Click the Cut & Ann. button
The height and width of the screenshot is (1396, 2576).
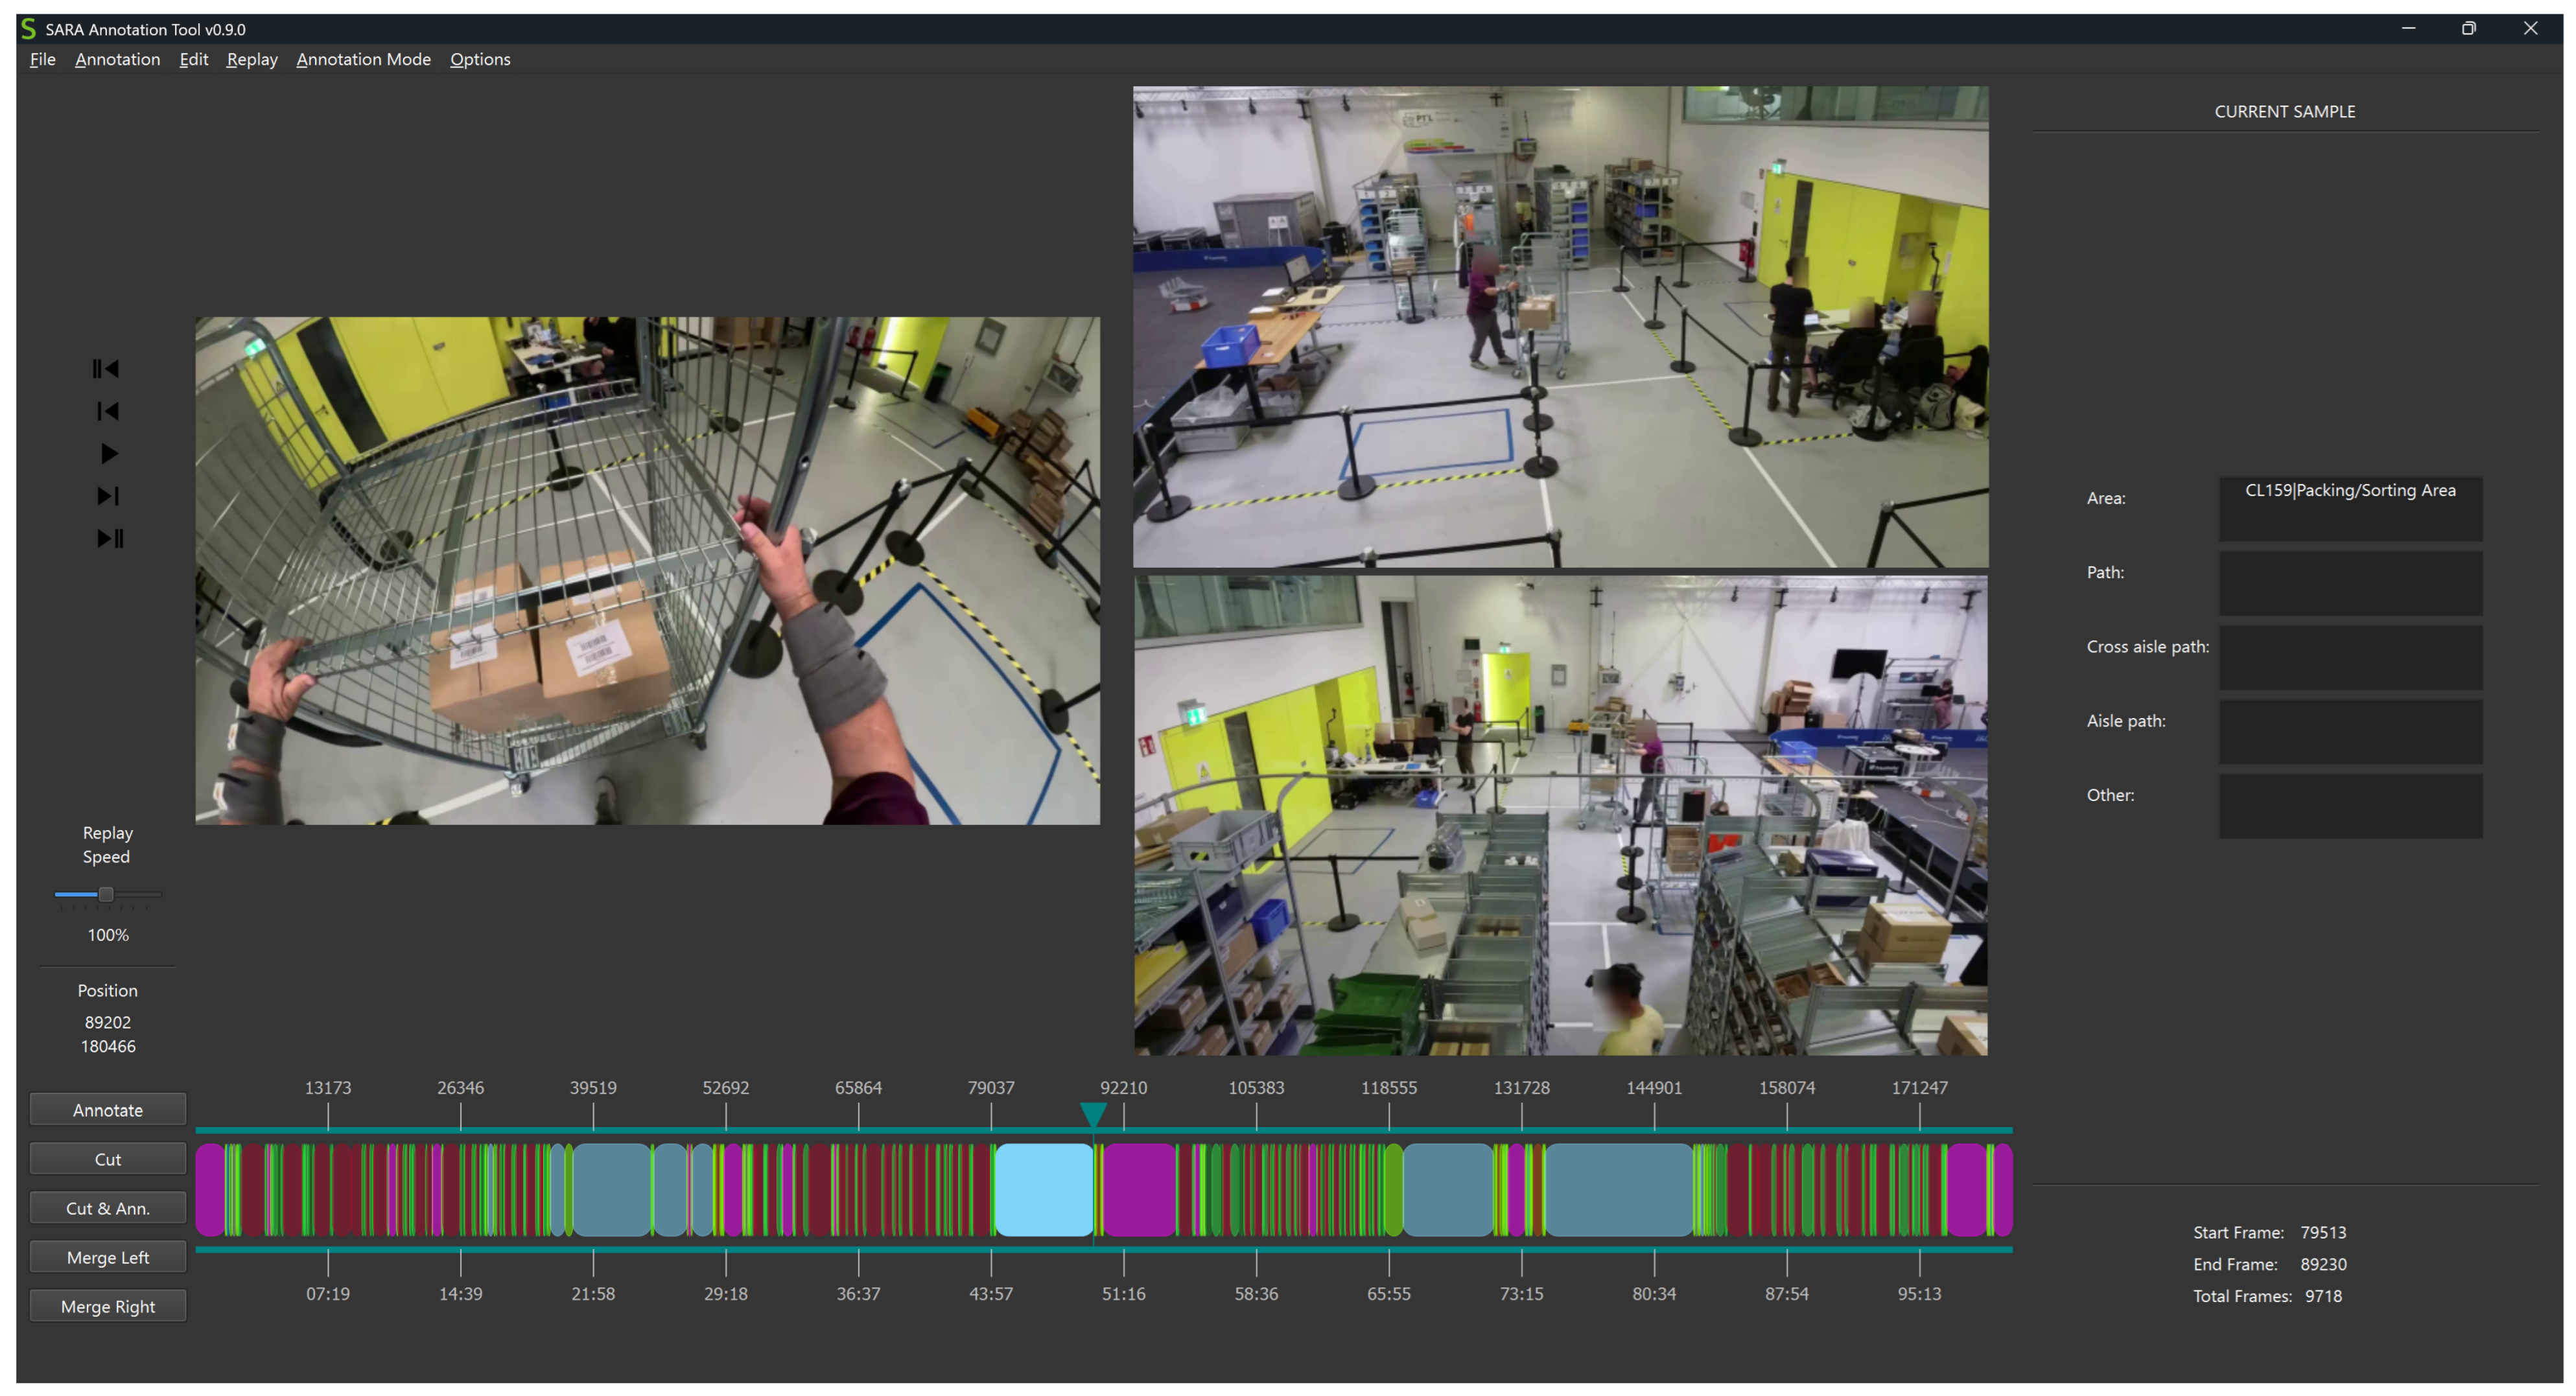[108, 1208]
